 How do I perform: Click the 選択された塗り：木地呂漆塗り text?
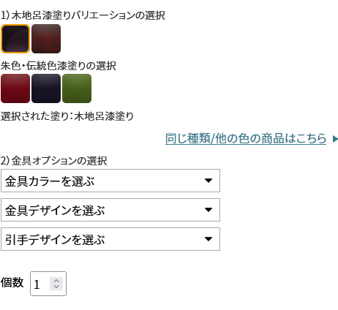[x=67, y=116]
